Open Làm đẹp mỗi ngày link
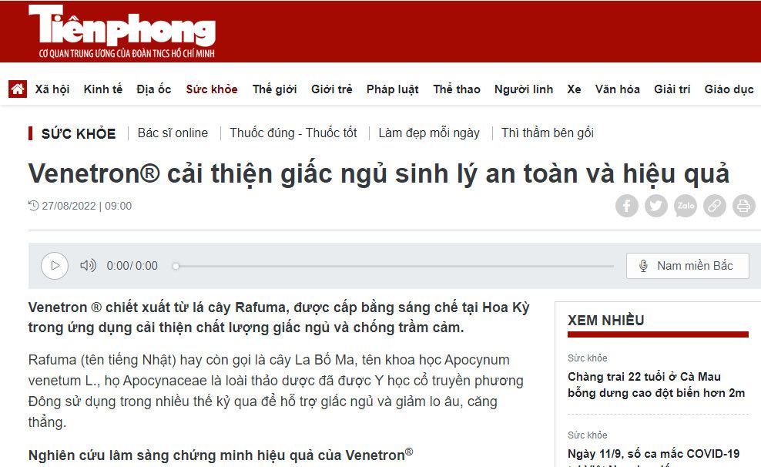 429,133
